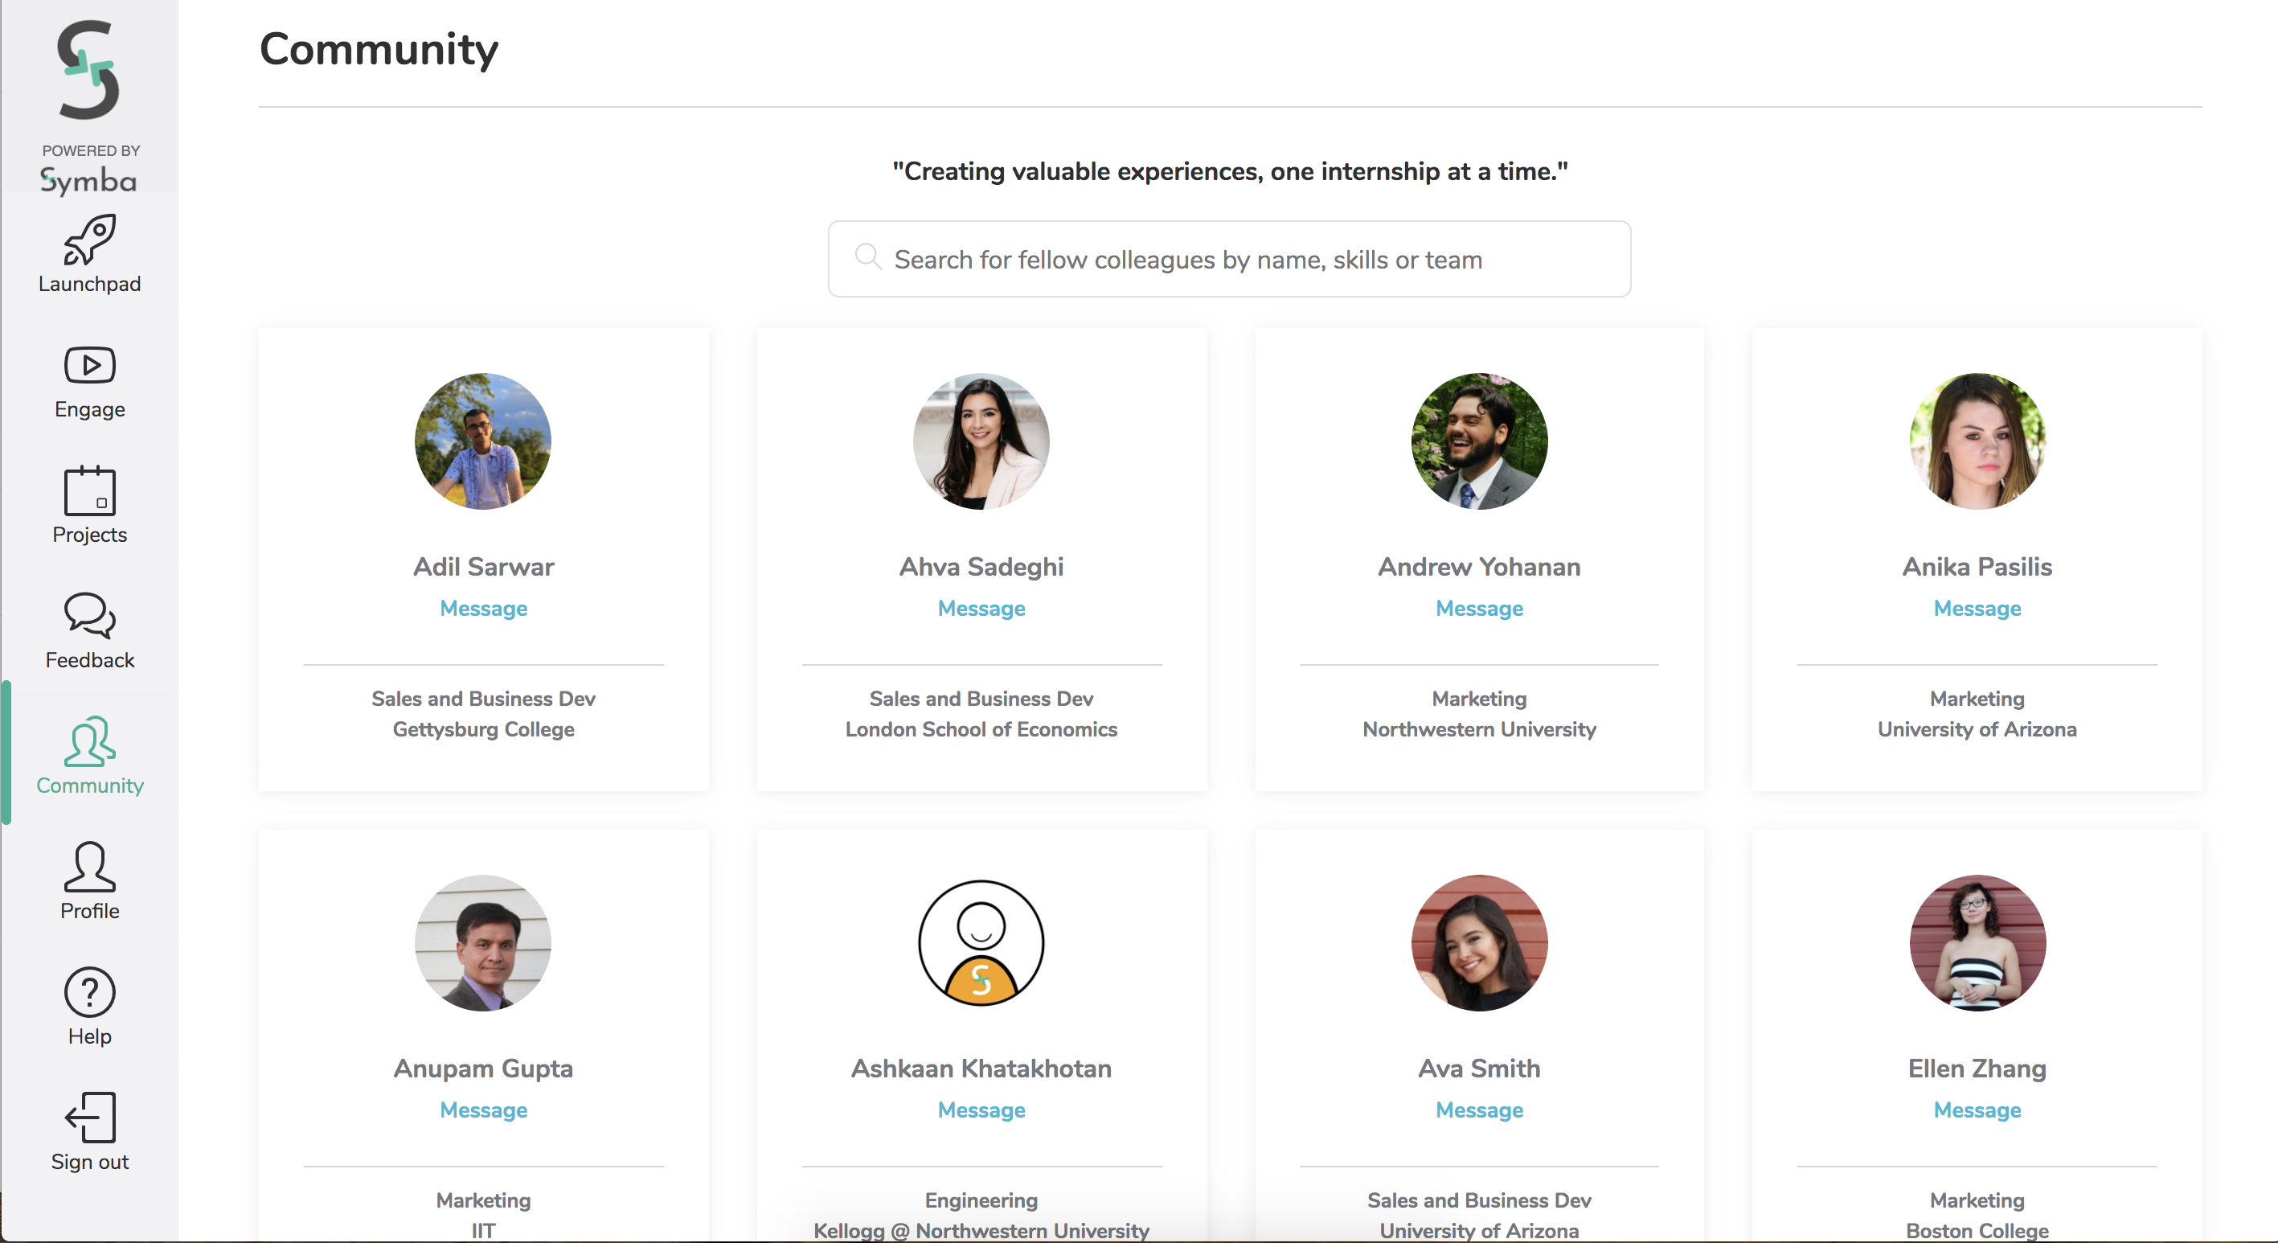This screenshot has width=2278, height=1243.
Task: Open the Launchpad rocket icon
Action: 89,240
